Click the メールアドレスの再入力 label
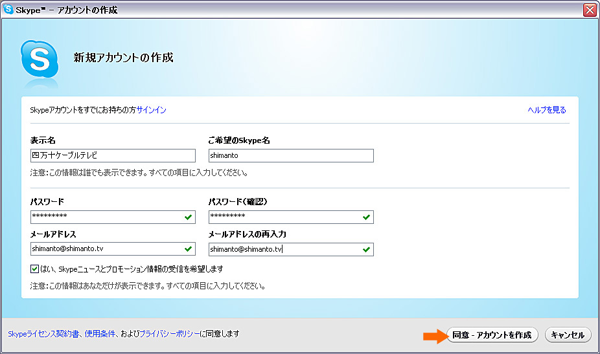This screenshot has height=354, width=600. point(248,234)
